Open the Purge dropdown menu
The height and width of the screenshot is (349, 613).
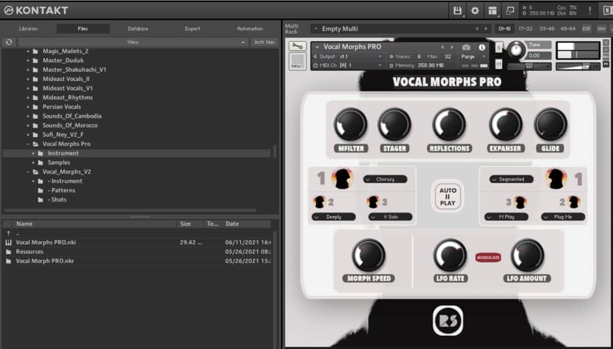474,57
